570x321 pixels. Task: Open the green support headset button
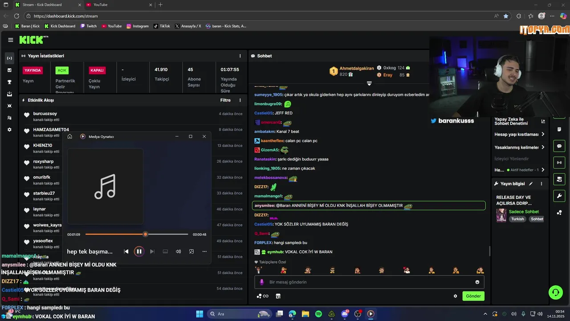(x=555, y=292)
